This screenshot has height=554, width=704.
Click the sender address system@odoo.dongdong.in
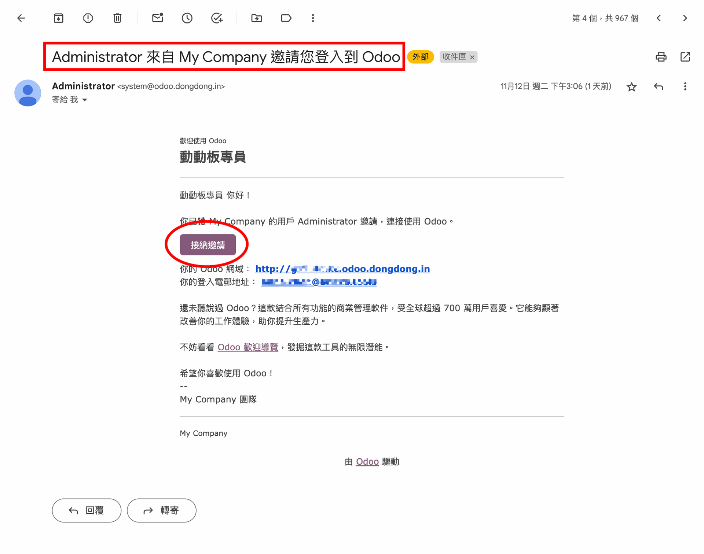click(x=171, y=86)
